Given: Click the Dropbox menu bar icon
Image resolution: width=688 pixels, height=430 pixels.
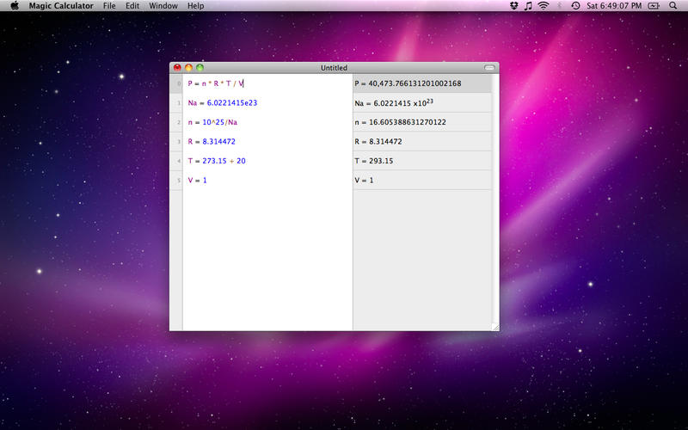Looking at the screenshot, I should pos(513,6).
